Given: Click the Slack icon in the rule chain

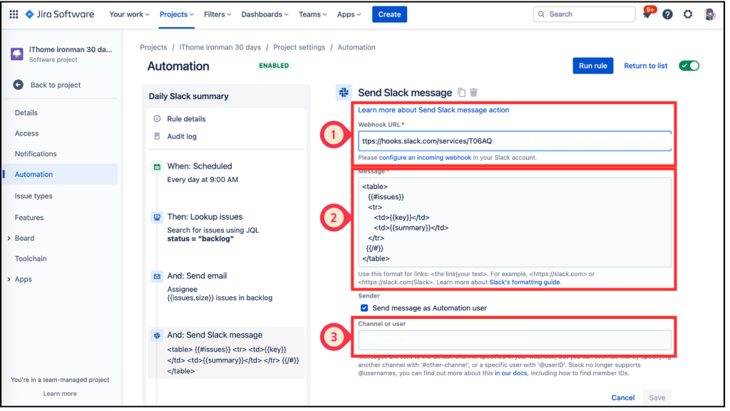Looking at the screenshot, I should (157, 335).
